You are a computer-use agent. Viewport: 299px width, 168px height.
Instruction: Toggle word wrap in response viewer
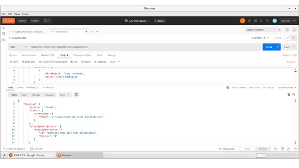76,95
